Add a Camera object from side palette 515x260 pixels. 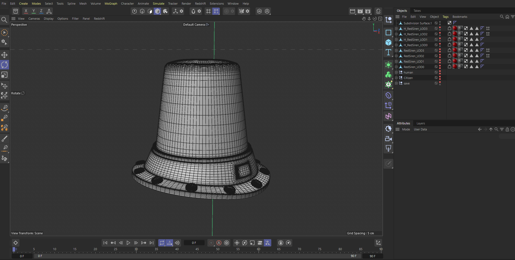pyautogui.click(x=388, y=139)
